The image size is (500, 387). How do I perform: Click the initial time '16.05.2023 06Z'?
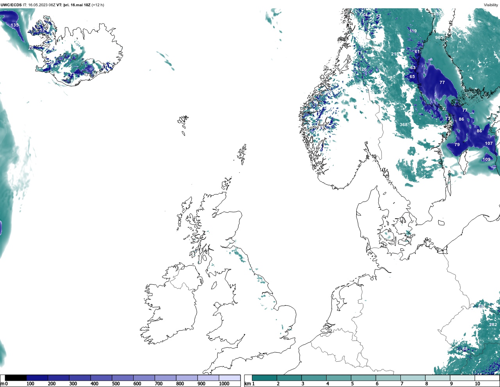tap(42, 5)
